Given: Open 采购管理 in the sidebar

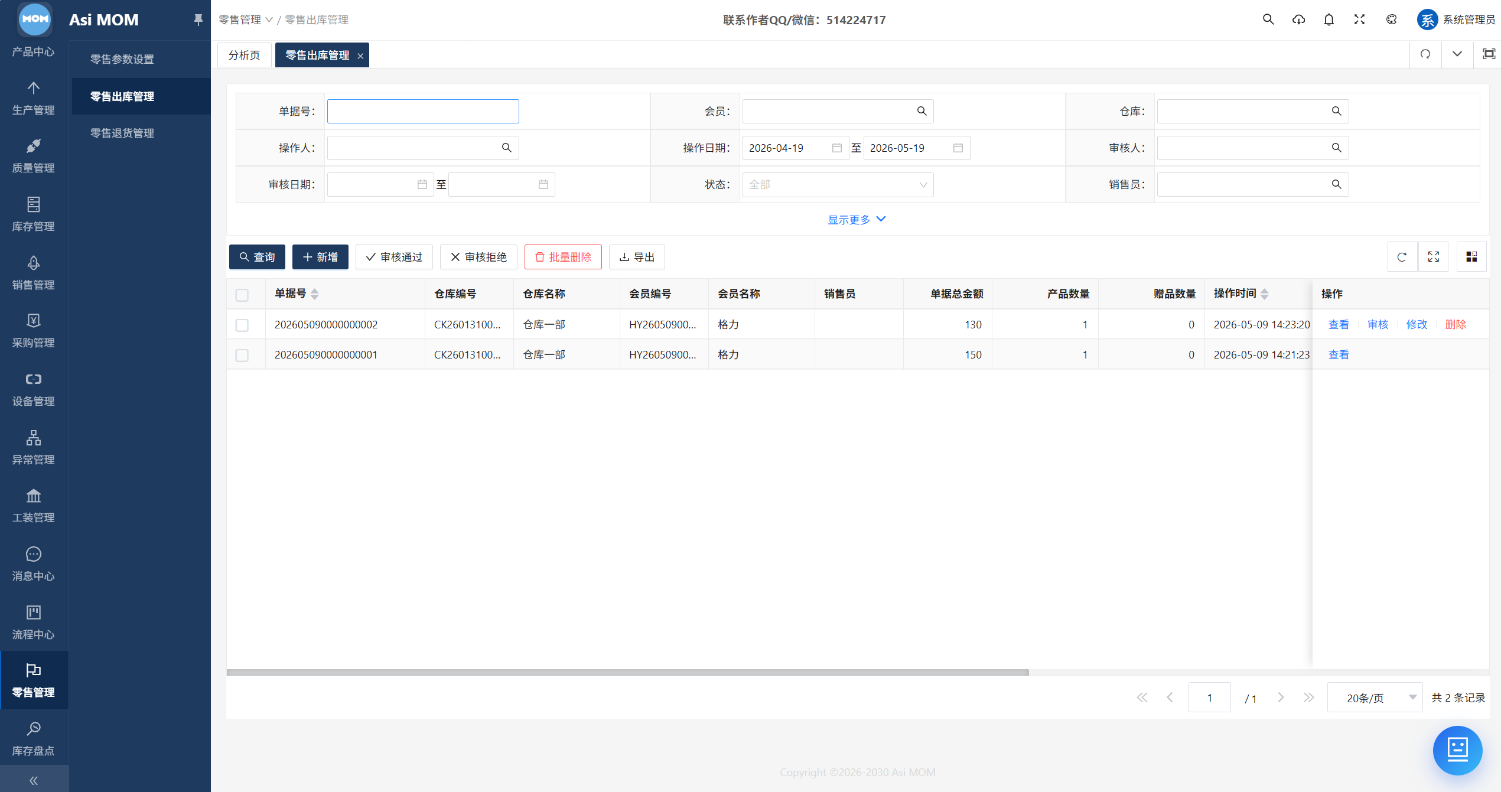Looking at the screenshot, I should pos(34,331).
